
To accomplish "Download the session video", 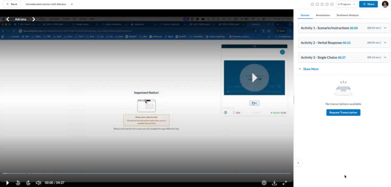I will pyautogui.click(x=274, y=183).
